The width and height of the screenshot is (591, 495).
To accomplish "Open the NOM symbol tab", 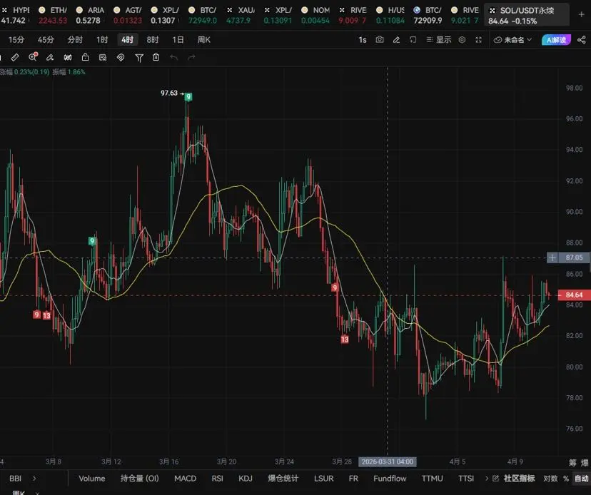I will coord(315,16).
